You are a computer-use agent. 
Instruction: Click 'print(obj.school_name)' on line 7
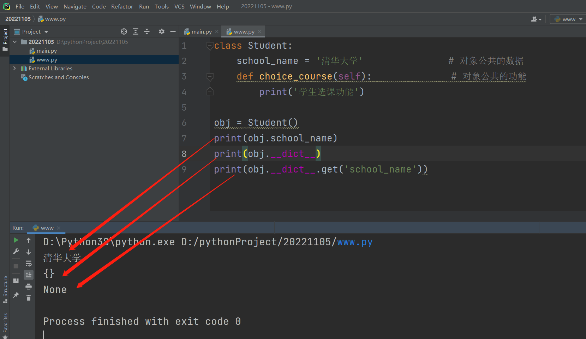click(276, 138)
